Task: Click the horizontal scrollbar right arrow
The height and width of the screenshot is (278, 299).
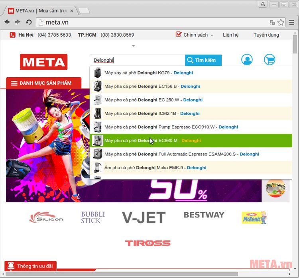Action: coord(290,274)
